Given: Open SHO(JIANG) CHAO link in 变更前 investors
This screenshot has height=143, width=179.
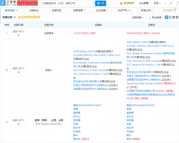Looking at the screenshot, I should [84, 51].
